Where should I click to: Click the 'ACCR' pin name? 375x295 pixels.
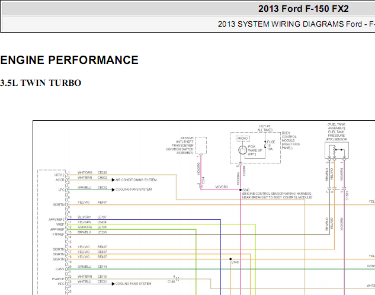[60, 179]
